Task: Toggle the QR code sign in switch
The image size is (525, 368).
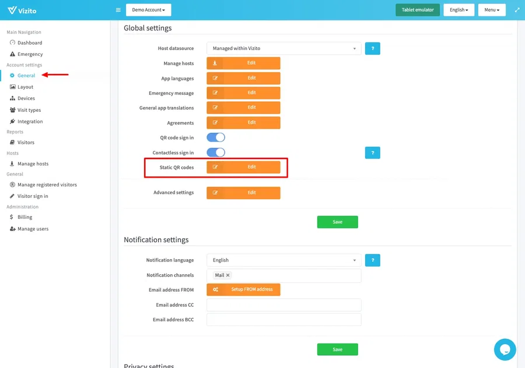Action: point(216,137)
